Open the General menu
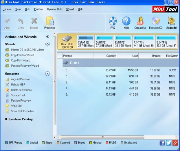 (7, 9)
